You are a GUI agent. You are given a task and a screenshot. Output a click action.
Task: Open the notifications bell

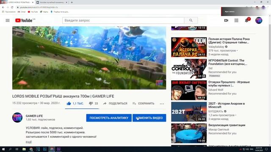[246, 20]
